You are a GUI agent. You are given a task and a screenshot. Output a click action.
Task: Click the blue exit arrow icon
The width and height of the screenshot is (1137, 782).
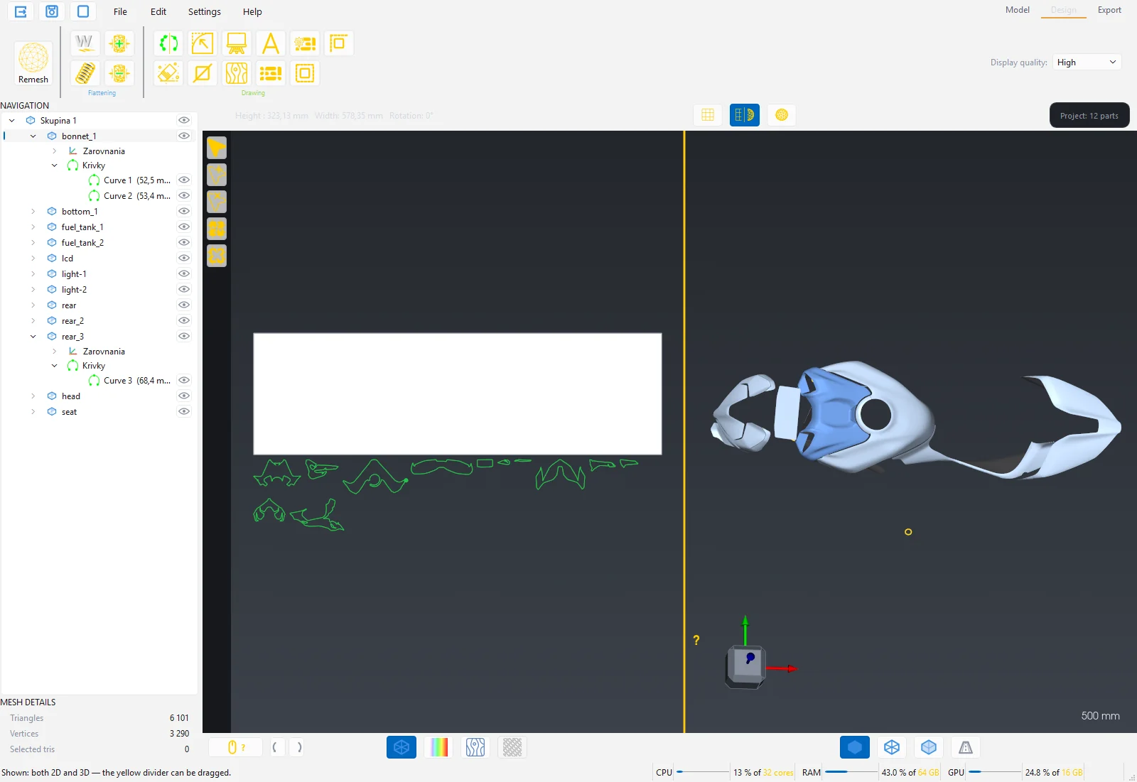21,11
